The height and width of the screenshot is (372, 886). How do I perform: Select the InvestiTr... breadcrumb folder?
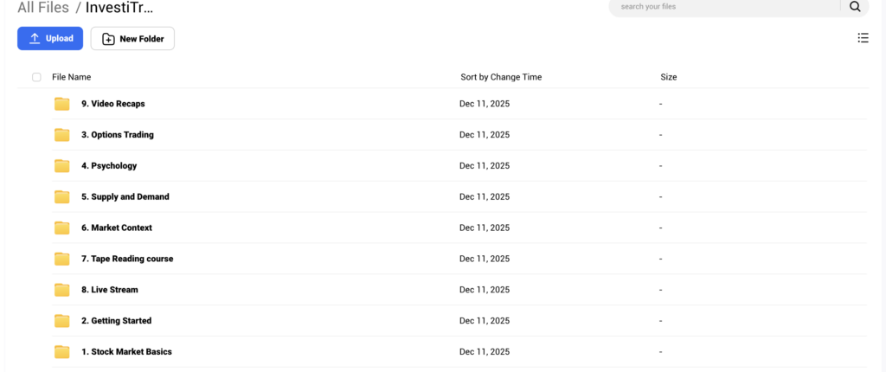(x=119, y=9)
